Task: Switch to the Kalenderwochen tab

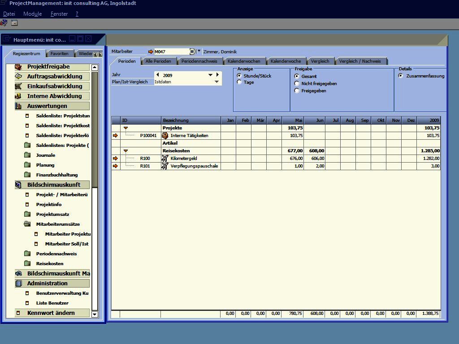Action: [x=243, y=61]
